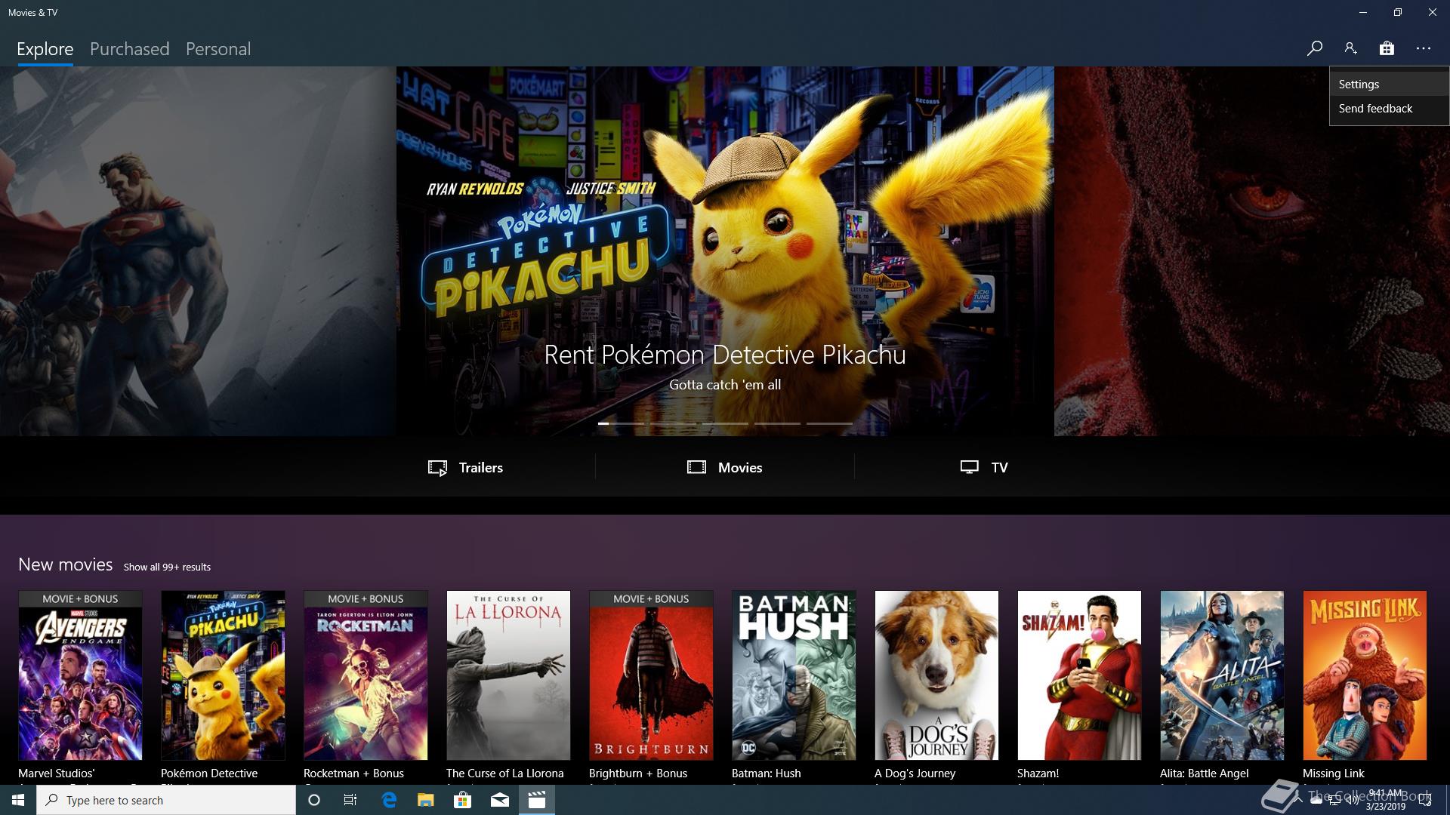Open the A Dog's Journey poster
This screenshot has height=815, width=1450.
[936, 675]
